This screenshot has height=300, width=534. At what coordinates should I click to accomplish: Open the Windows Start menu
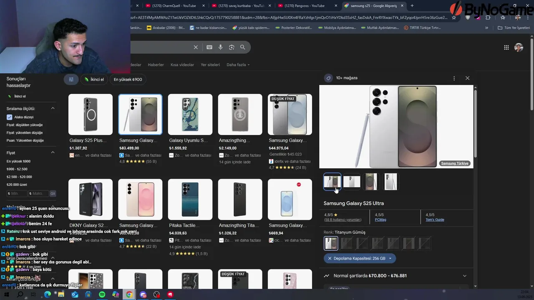(8, 295)
